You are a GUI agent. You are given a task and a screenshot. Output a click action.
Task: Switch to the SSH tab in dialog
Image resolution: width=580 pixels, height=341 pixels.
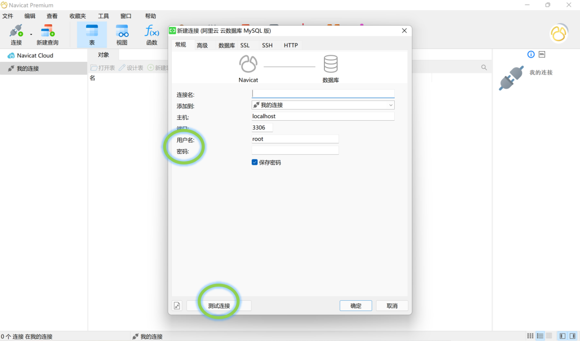[267, 45]
